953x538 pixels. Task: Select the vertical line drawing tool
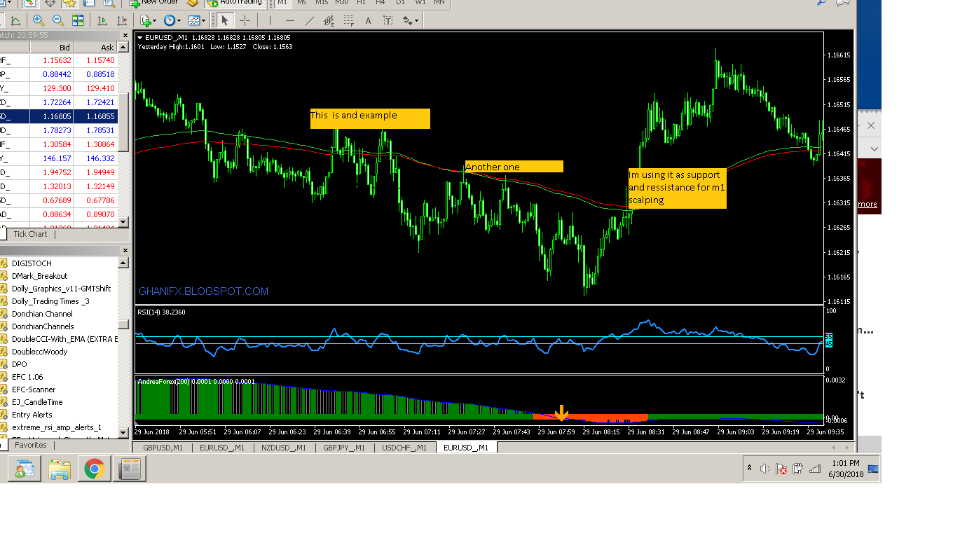pos(270,21)
